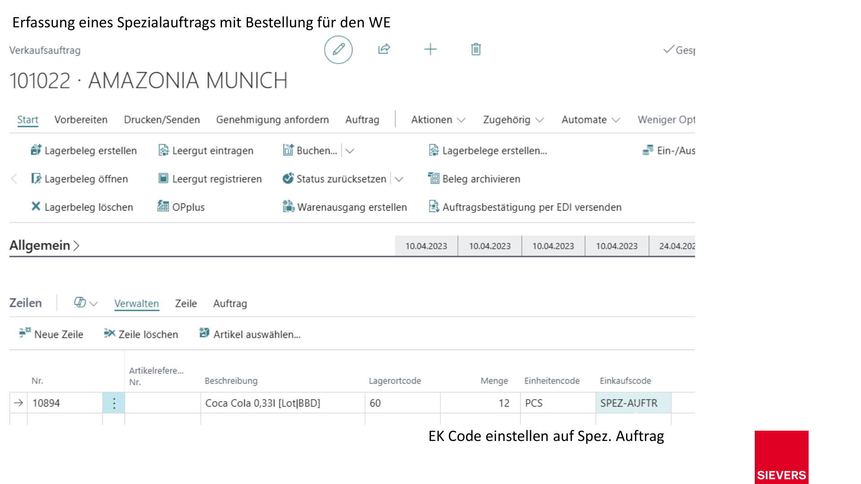Image resolution: width=861 pixels, height=484 pixels.
Task: Click the share icon
Action: pos(384,49)
